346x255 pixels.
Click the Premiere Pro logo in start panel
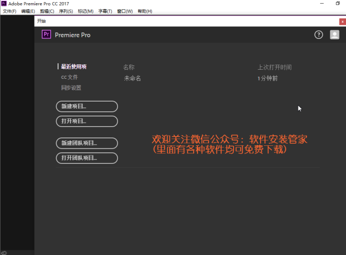coord(46,35)
